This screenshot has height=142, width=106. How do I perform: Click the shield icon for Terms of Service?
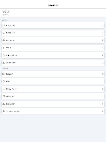click(x=4, y=111)
